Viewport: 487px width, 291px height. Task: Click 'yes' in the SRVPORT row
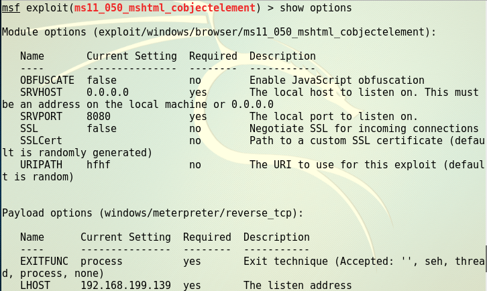(198, 117)
